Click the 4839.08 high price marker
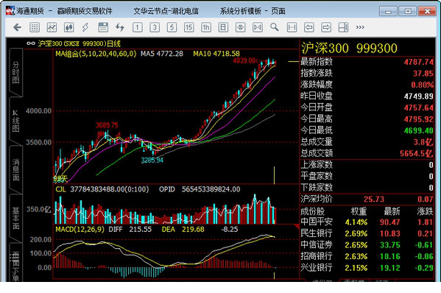The image size is (441, 293). click(245, 60)
